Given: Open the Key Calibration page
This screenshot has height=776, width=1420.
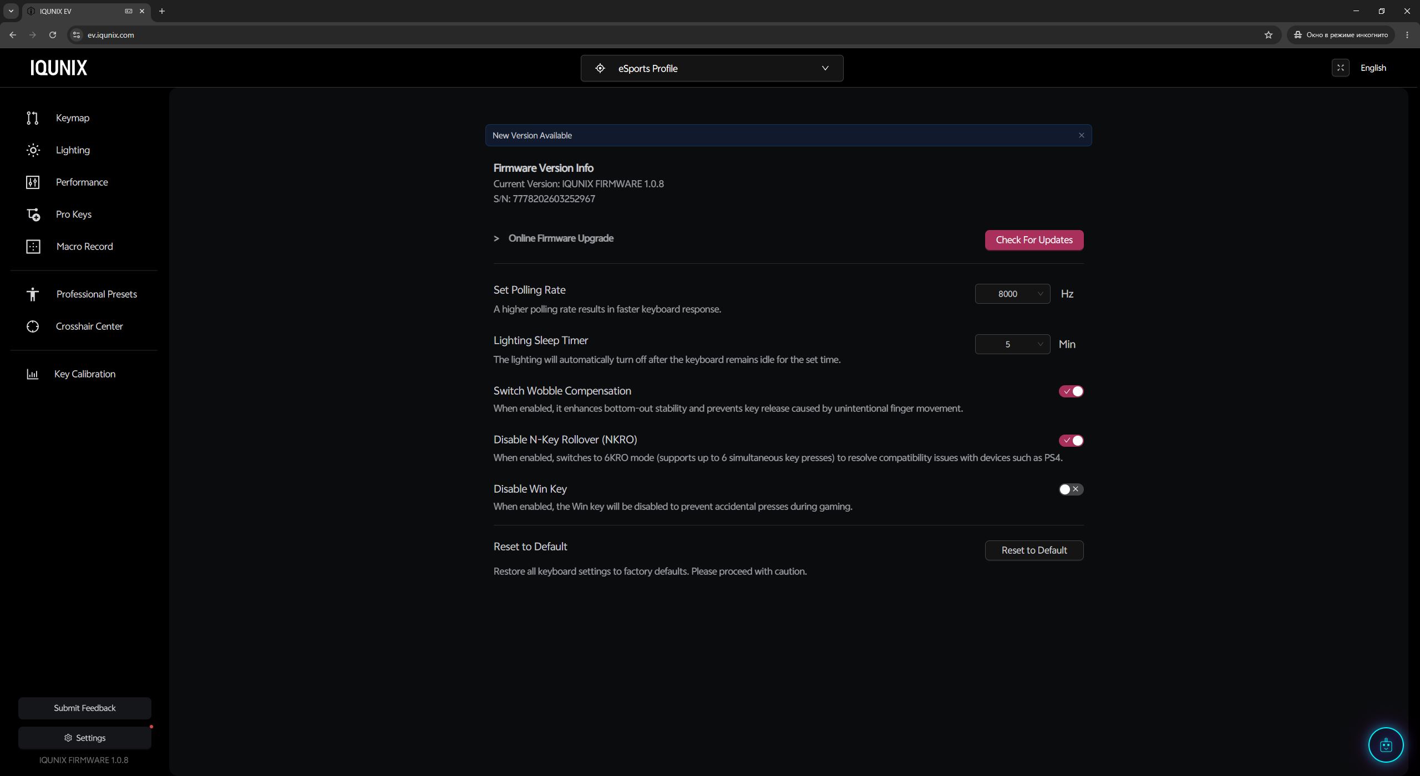Looking at the screenshot, I should [x=85, y=374].
